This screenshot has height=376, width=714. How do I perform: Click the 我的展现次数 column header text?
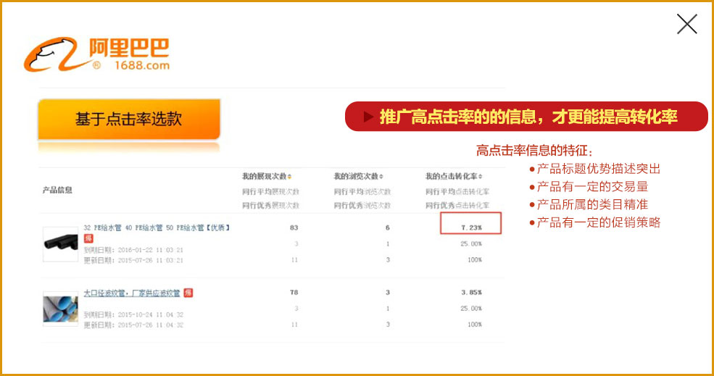point(264,177)
